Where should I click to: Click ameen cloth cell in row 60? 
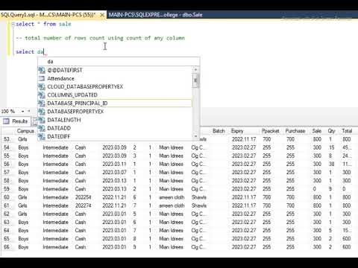tap(172, 197)
